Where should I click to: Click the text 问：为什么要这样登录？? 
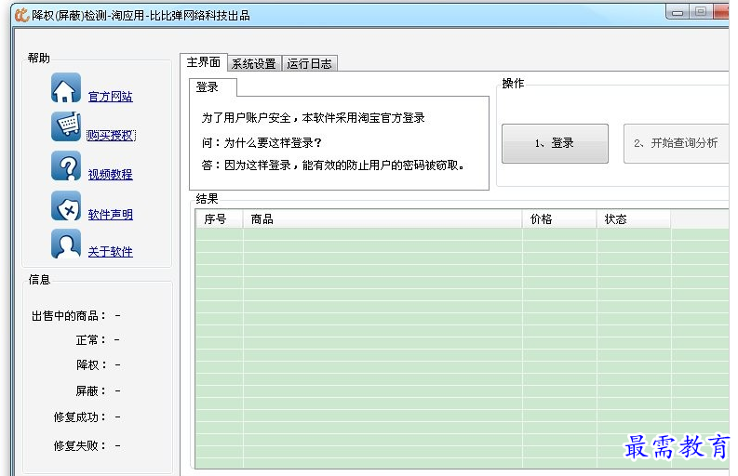(262, 142)
